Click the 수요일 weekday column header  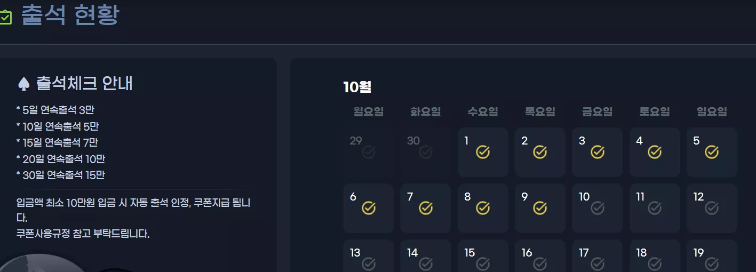[483, 112]
